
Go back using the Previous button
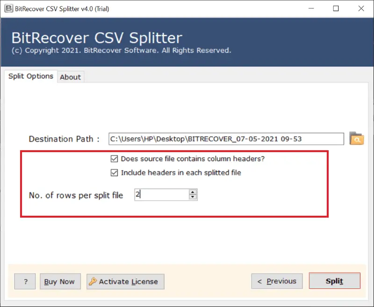tap(277, 281)
